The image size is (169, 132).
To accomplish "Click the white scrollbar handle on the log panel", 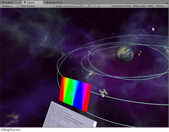I will [95, 124].
